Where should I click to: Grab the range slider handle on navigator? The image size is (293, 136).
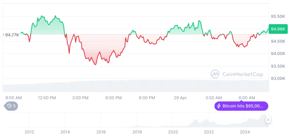point(268,120)
